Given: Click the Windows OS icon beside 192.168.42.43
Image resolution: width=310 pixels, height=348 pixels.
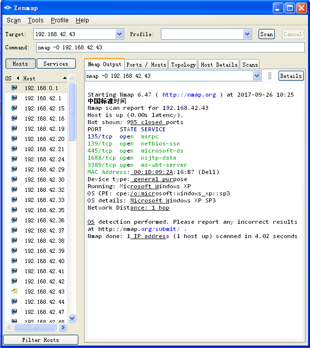Looking at the screenshot, I should pos(14,291).
